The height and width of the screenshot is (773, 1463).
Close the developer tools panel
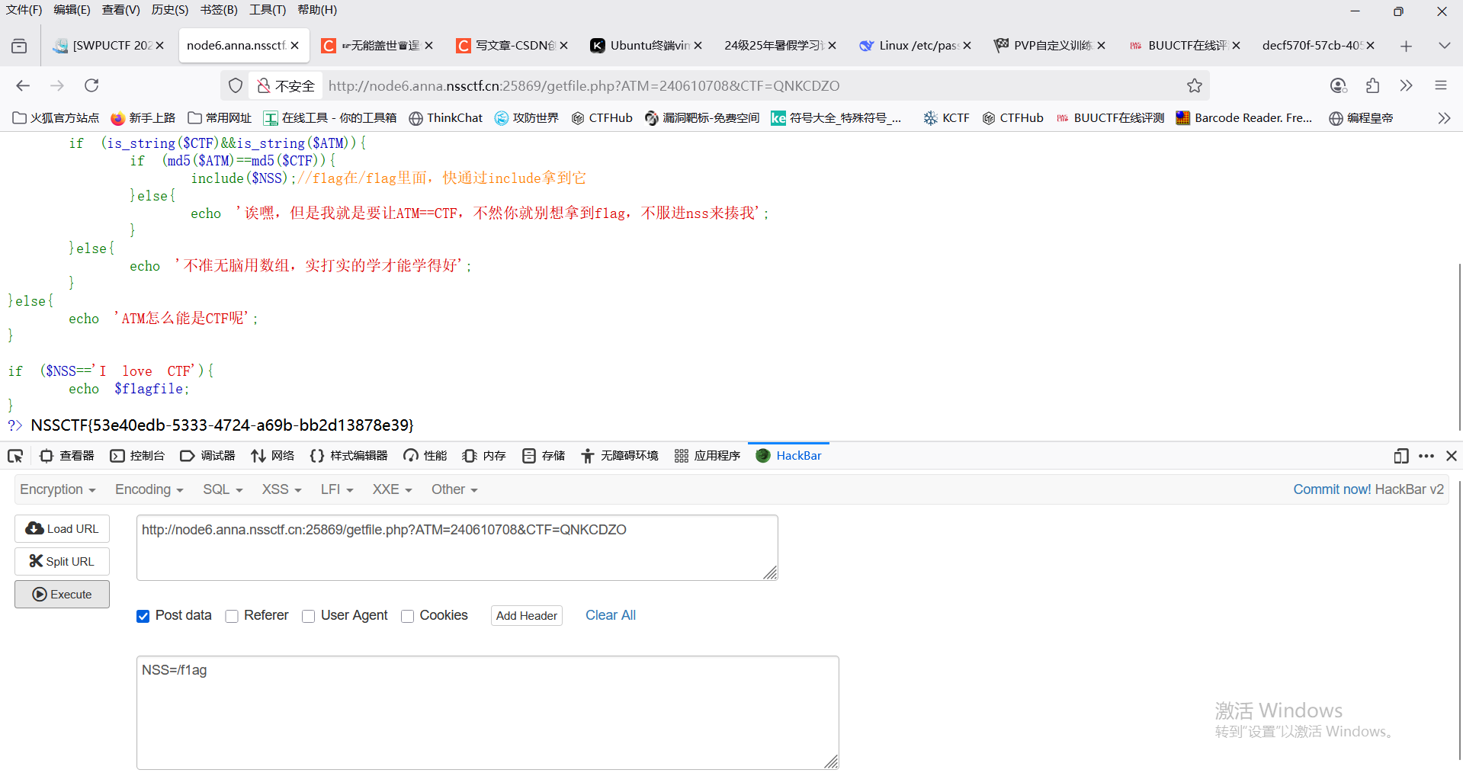coord(1451,456)
